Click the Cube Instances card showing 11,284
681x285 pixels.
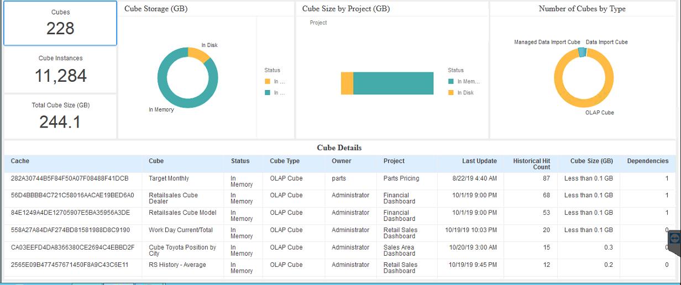pos(60,70)
